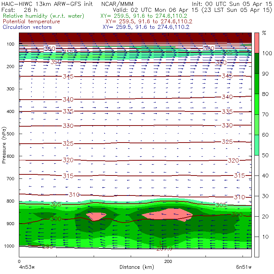This screenshot has width=274, height=274.
Task: Click the '200' distance tick label
Action: pyautogui.click(x=168, y=261)
